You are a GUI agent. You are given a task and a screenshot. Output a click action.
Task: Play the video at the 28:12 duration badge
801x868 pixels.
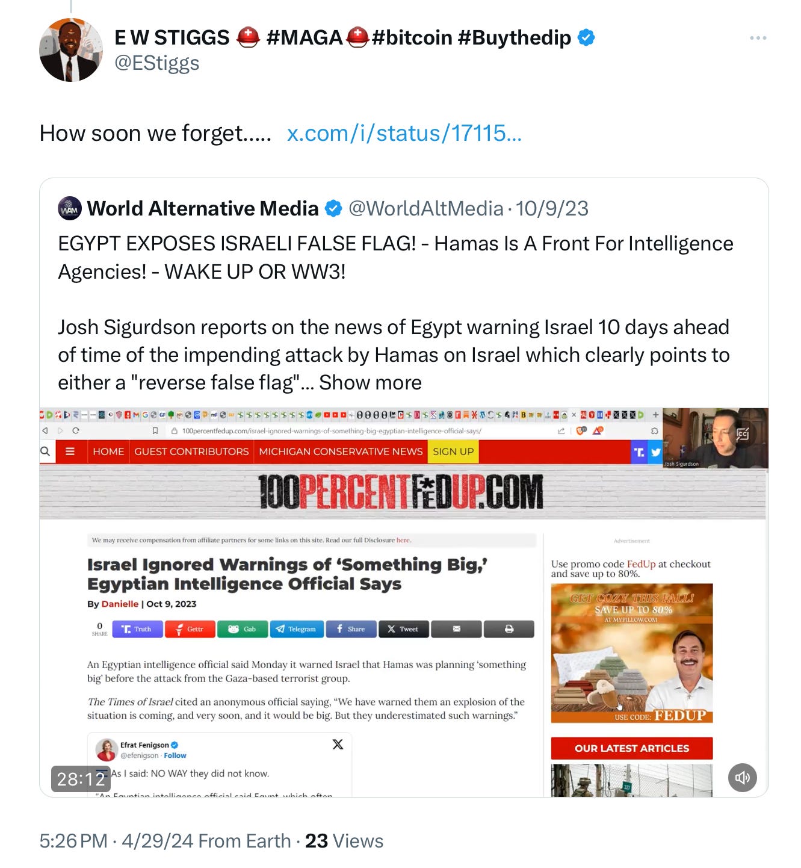pos(81,779)
